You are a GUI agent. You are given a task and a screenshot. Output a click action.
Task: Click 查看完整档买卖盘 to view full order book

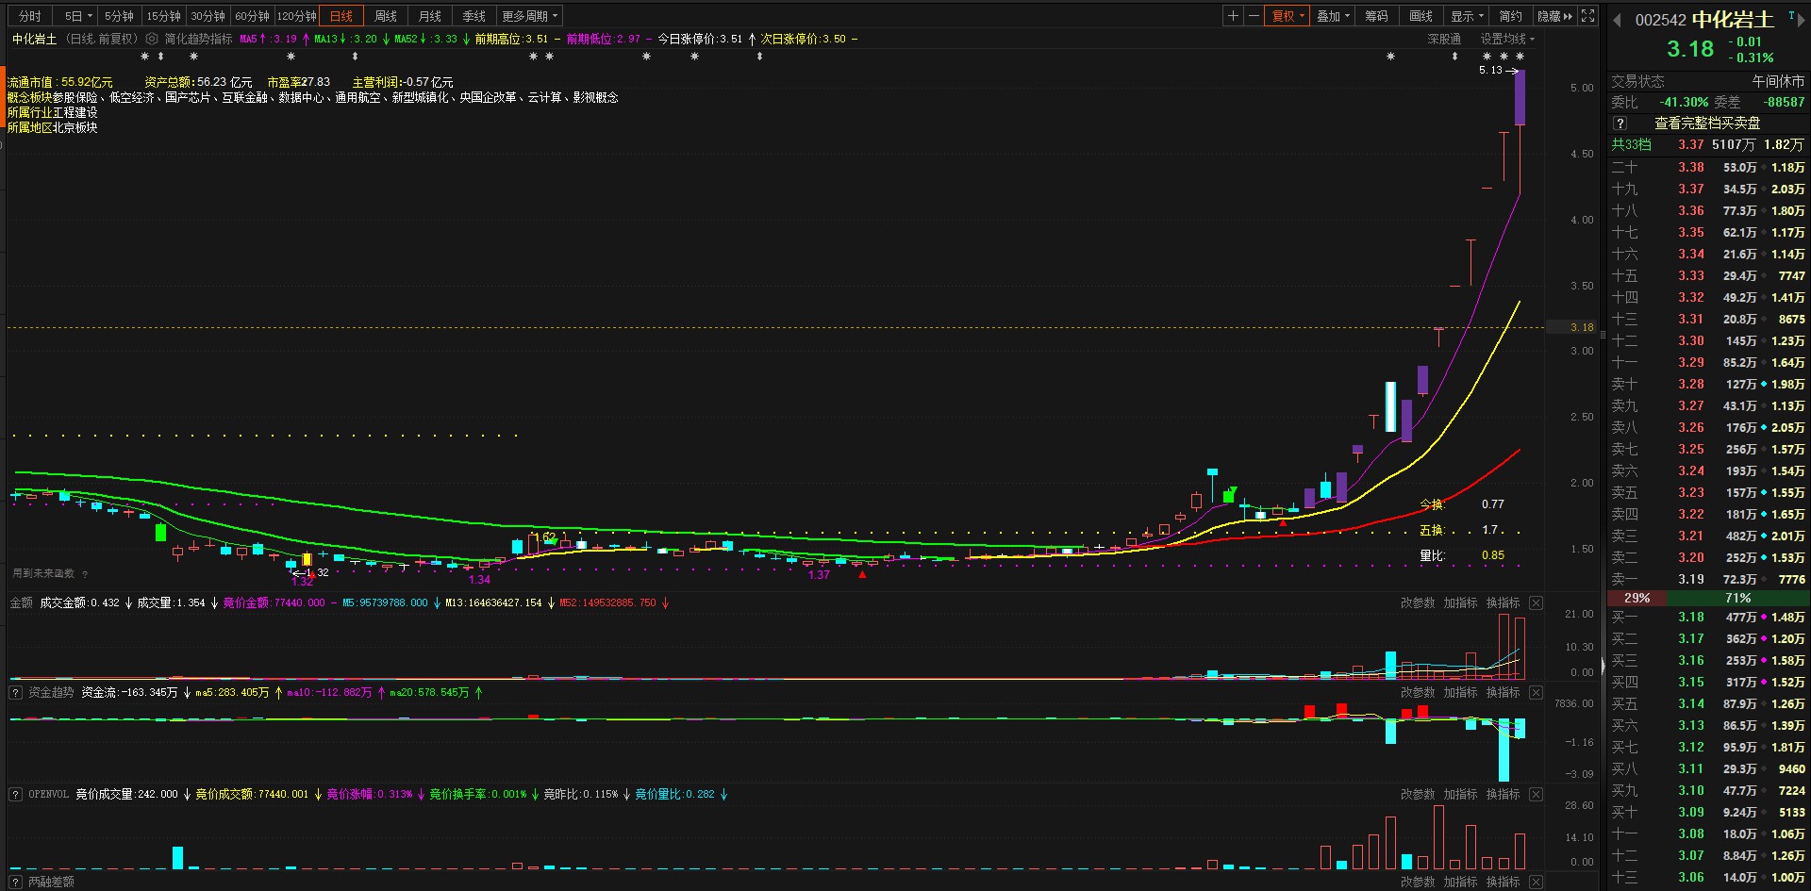coord(1707,124)
